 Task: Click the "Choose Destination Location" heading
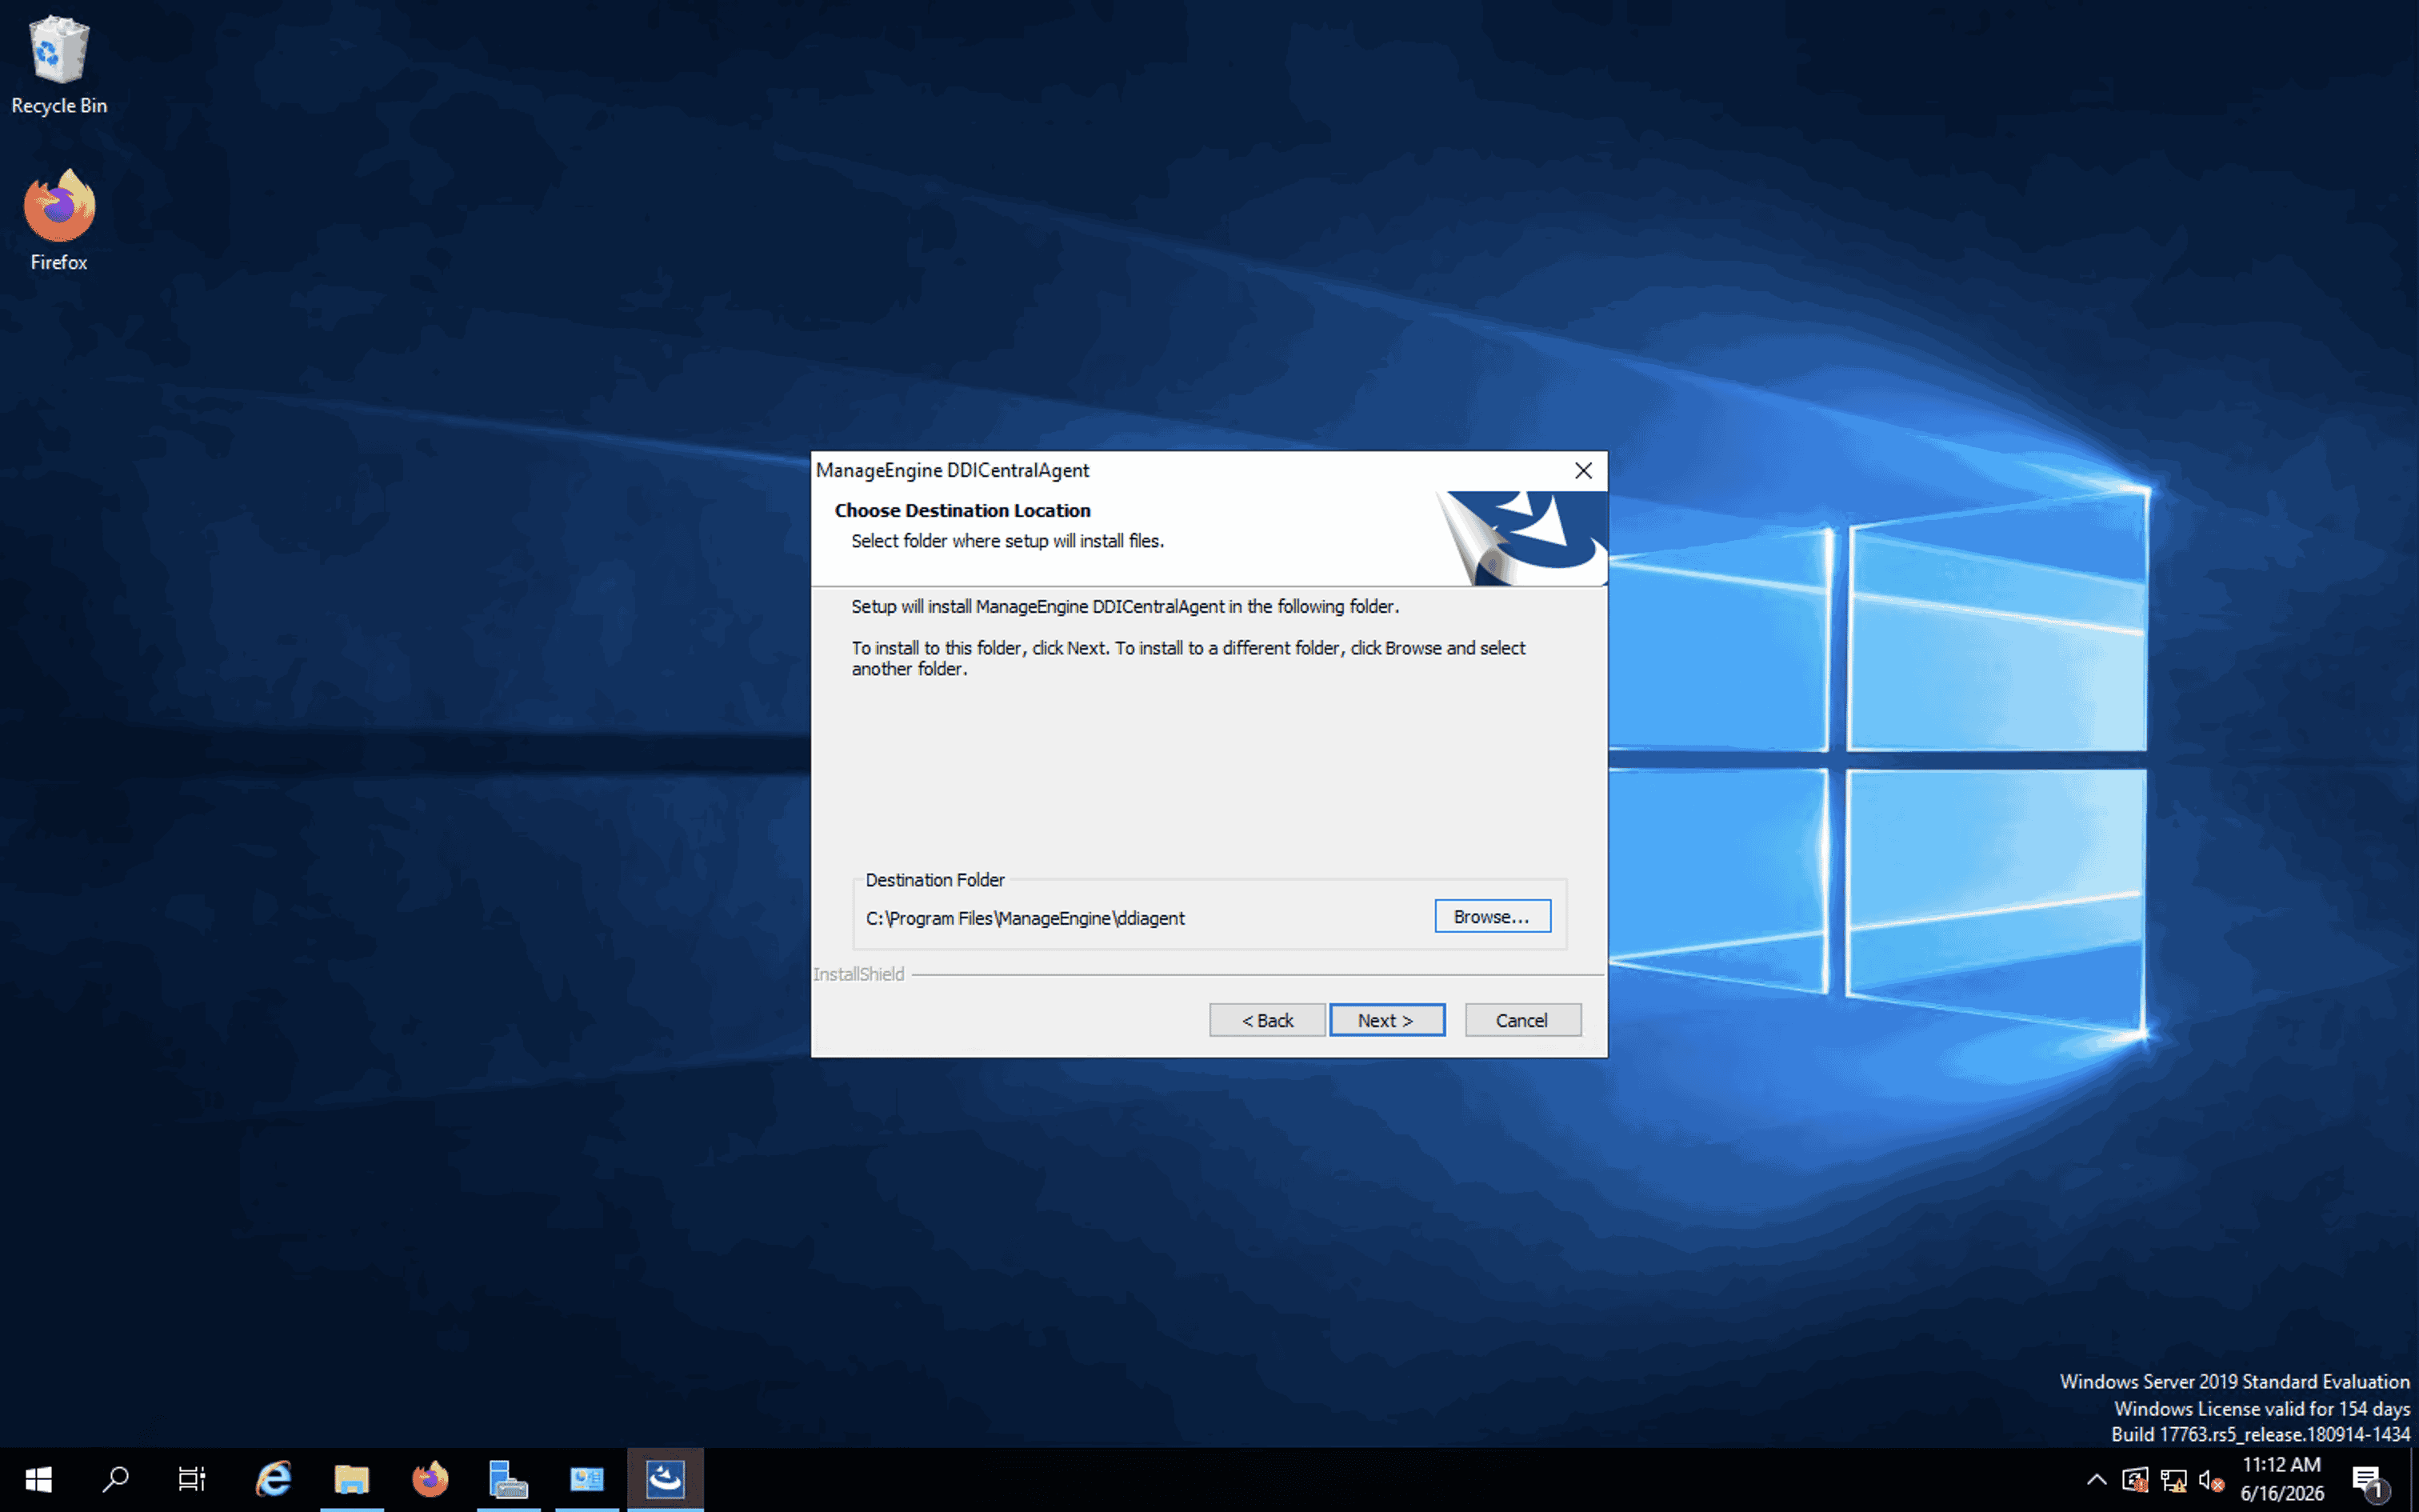(962, 510)
